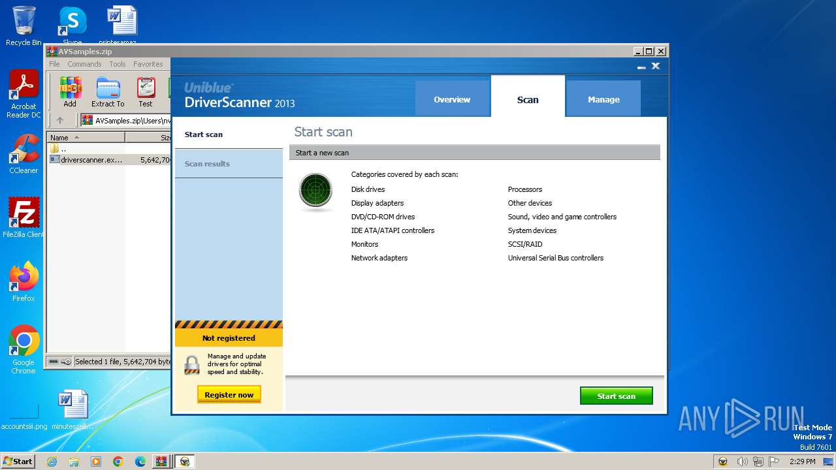Viewport: 836px width, 470px height.
Task: Close the DriverScanner window
Action: [656, 66]
